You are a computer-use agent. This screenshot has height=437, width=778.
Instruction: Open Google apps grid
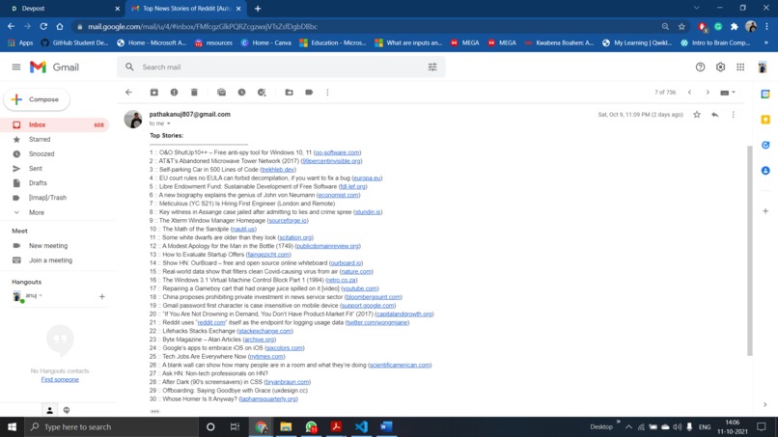coord(740,67)
